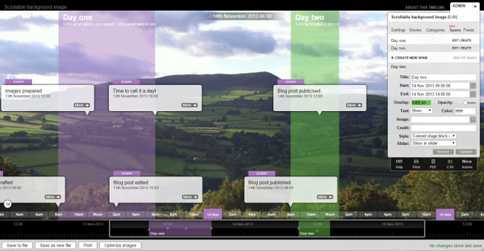Click the Blog post edited event title

point(130,183)
